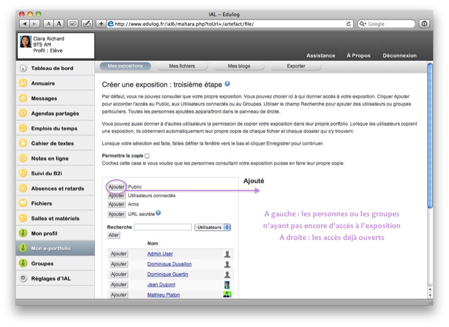Enable the 'Permettre la copie' checkbox
Image resolution: width=449 pixels, height=327 pixels.
click(147, 156)
